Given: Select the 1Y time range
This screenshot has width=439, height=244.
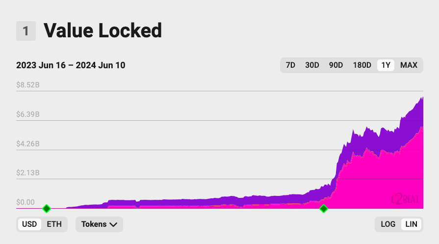Looking at the screenshot, I should coord(386,65).
